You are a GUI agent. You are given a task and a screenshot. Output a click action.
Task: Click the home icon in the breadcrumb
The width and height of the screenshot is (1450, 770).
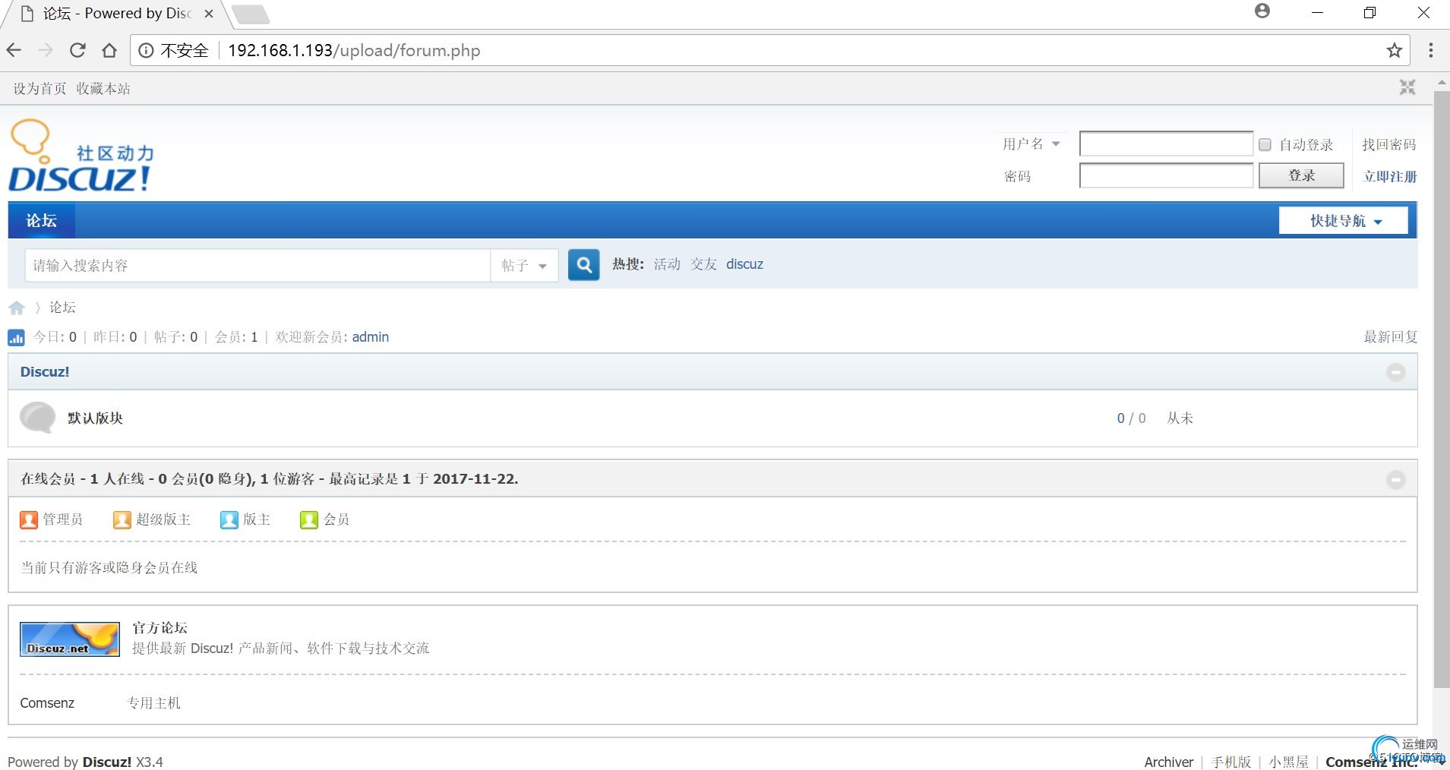17,308
